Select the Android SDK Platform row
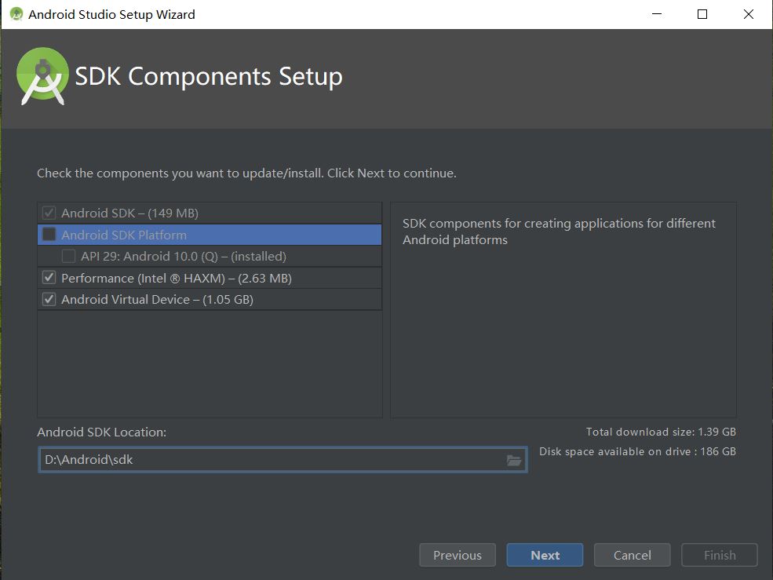 (x=210, y=235)
